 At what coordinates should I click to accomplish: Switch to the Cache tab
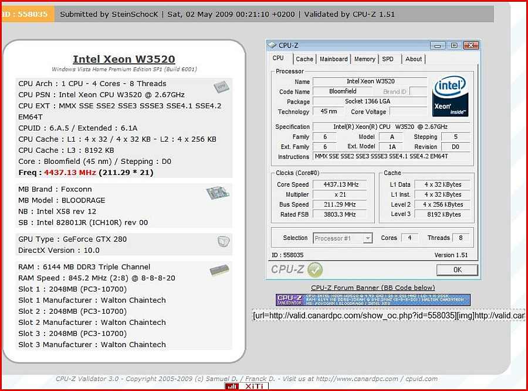coord(304,59)
